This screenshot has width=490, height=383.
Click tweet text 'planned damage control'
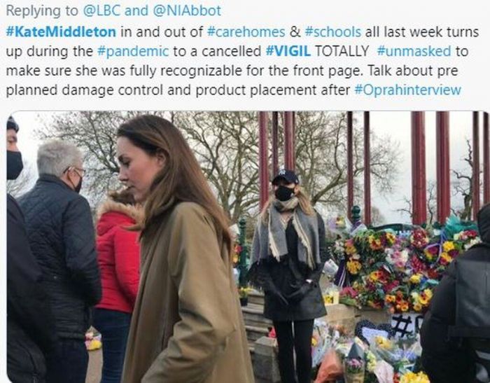[85, 90]
